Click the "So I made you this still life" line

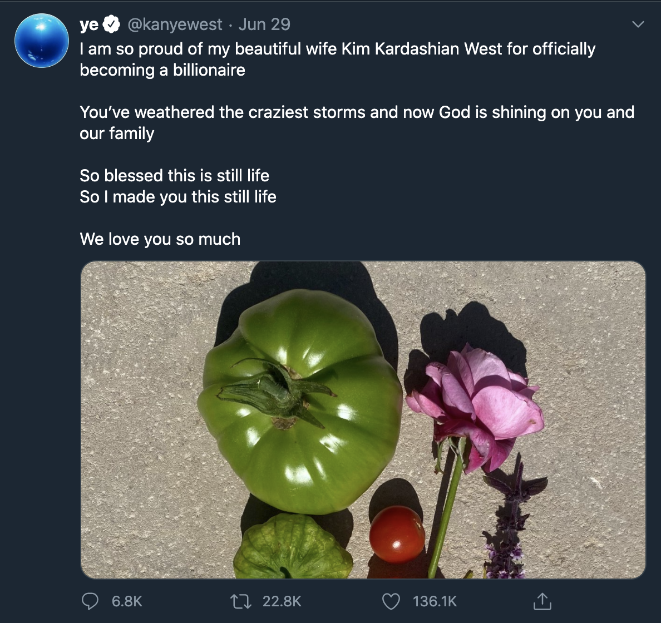(178, 197)
